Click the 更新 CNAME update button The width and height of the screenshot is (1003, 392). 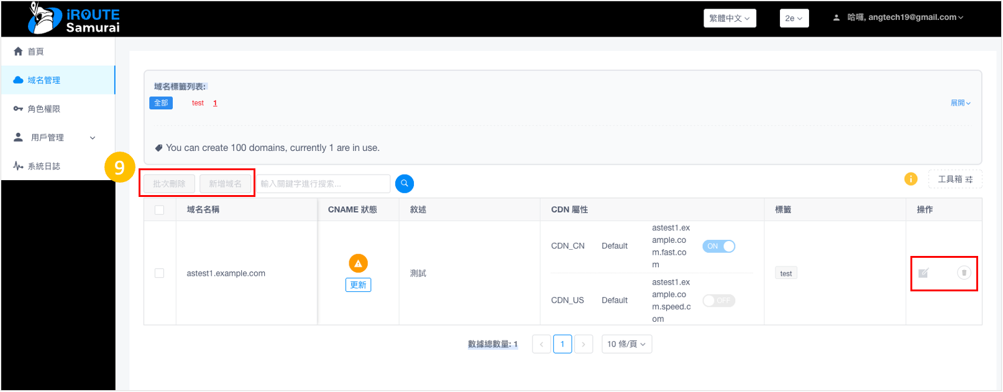358,285
